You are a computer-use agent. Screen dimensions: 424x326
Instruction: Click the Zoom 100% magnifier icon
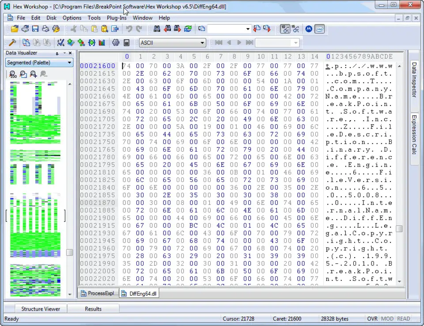point(13,74)
